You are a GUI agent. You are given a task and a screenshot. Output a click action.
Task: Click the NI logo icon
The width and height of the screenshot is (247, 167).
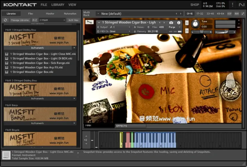[241, 5]
